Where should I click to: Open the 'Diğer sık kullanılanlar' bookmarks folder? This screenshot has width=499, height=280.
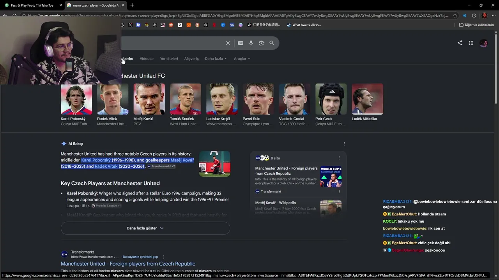pos(476,25)
